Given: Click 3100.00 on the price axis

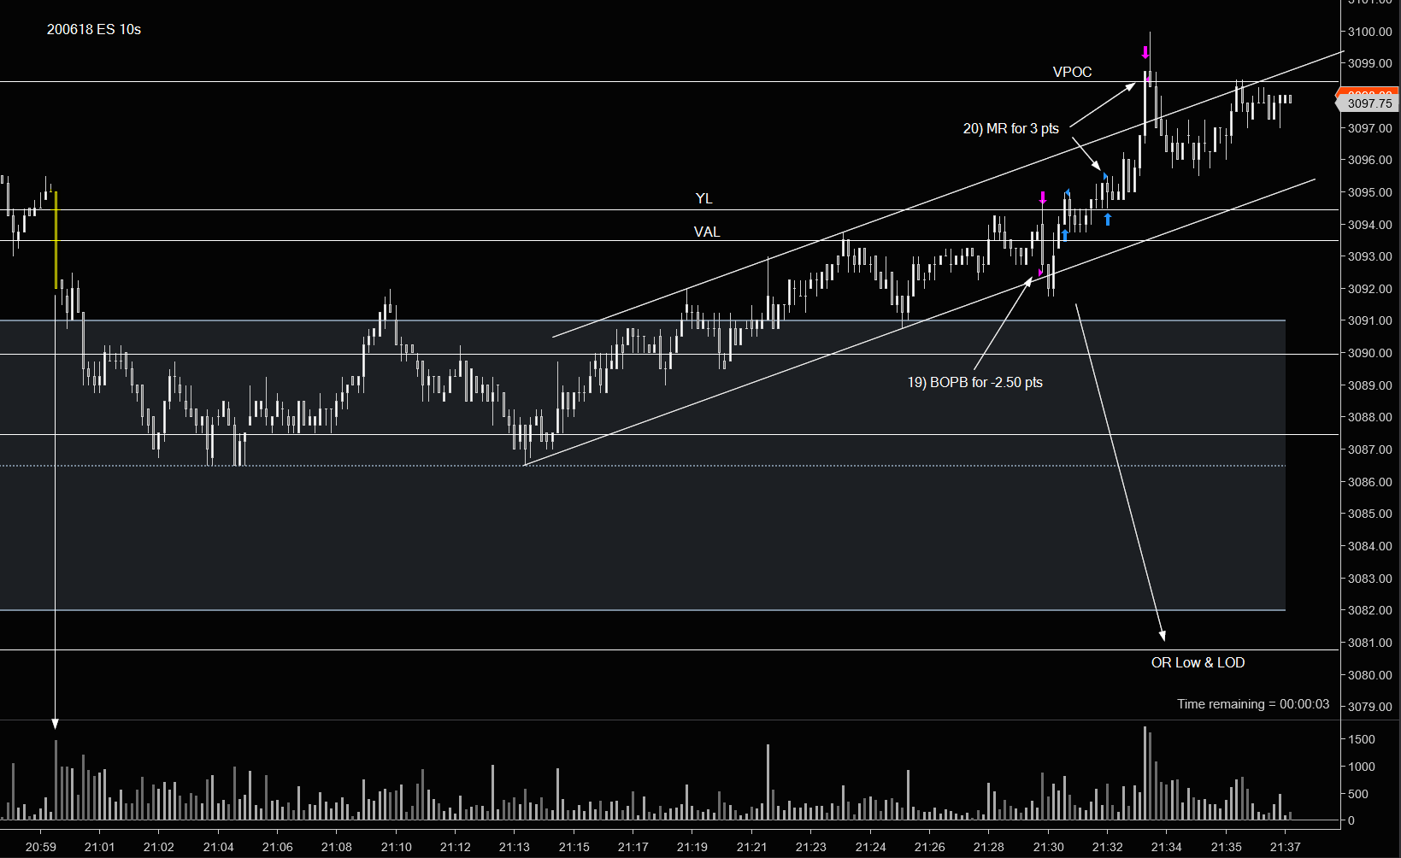Looking at the screenshot, I should pos(1370,32).
